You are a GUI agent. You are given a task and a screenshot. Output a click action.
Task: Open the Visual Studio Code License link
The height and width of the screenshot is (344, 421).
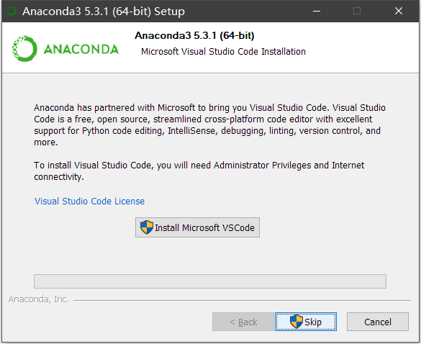[x=89, y=201]
